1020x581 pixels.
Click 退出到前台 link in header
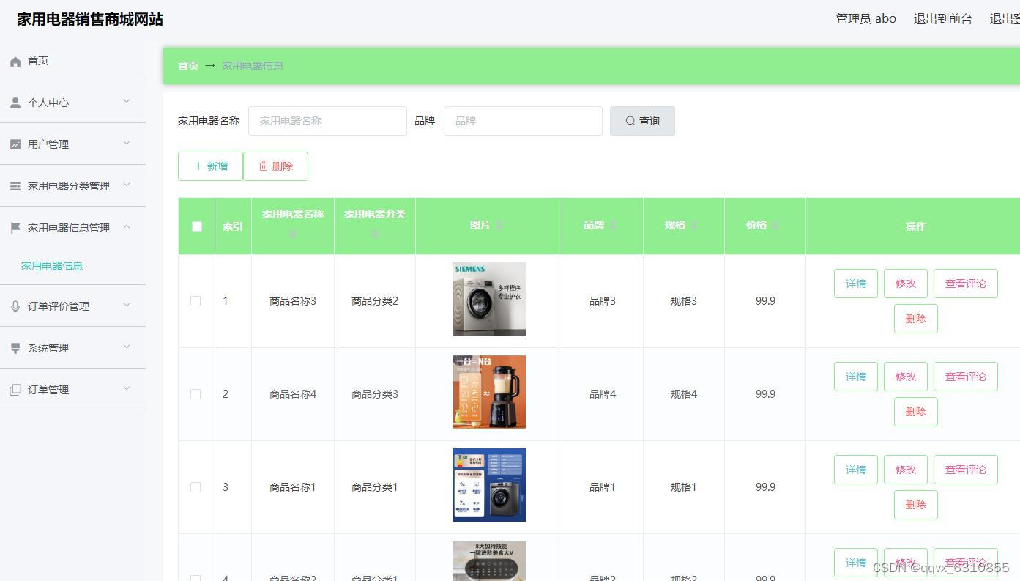(x=942, y=19)
